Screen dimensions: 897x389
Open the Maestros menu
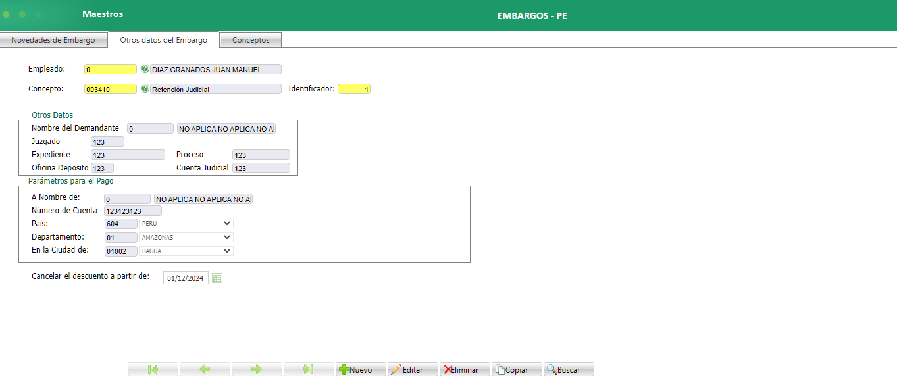pyautogui.click(x=103, y=14)
